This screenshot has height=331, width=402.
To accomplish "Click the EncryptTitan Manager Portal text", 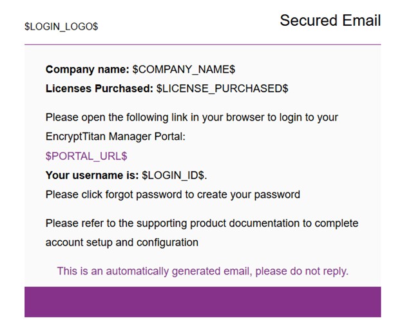I will (115, 137).
